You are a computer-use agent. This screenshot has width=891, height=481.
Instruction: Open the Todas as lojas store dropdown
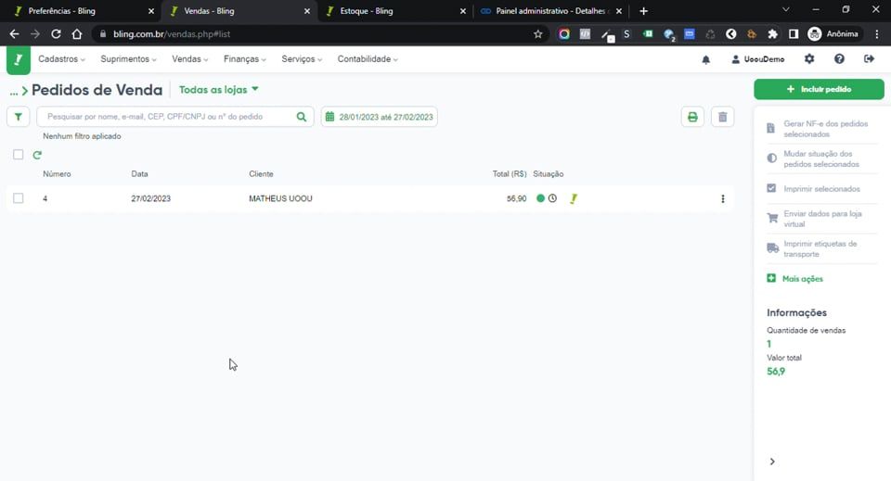click(219, 90)
